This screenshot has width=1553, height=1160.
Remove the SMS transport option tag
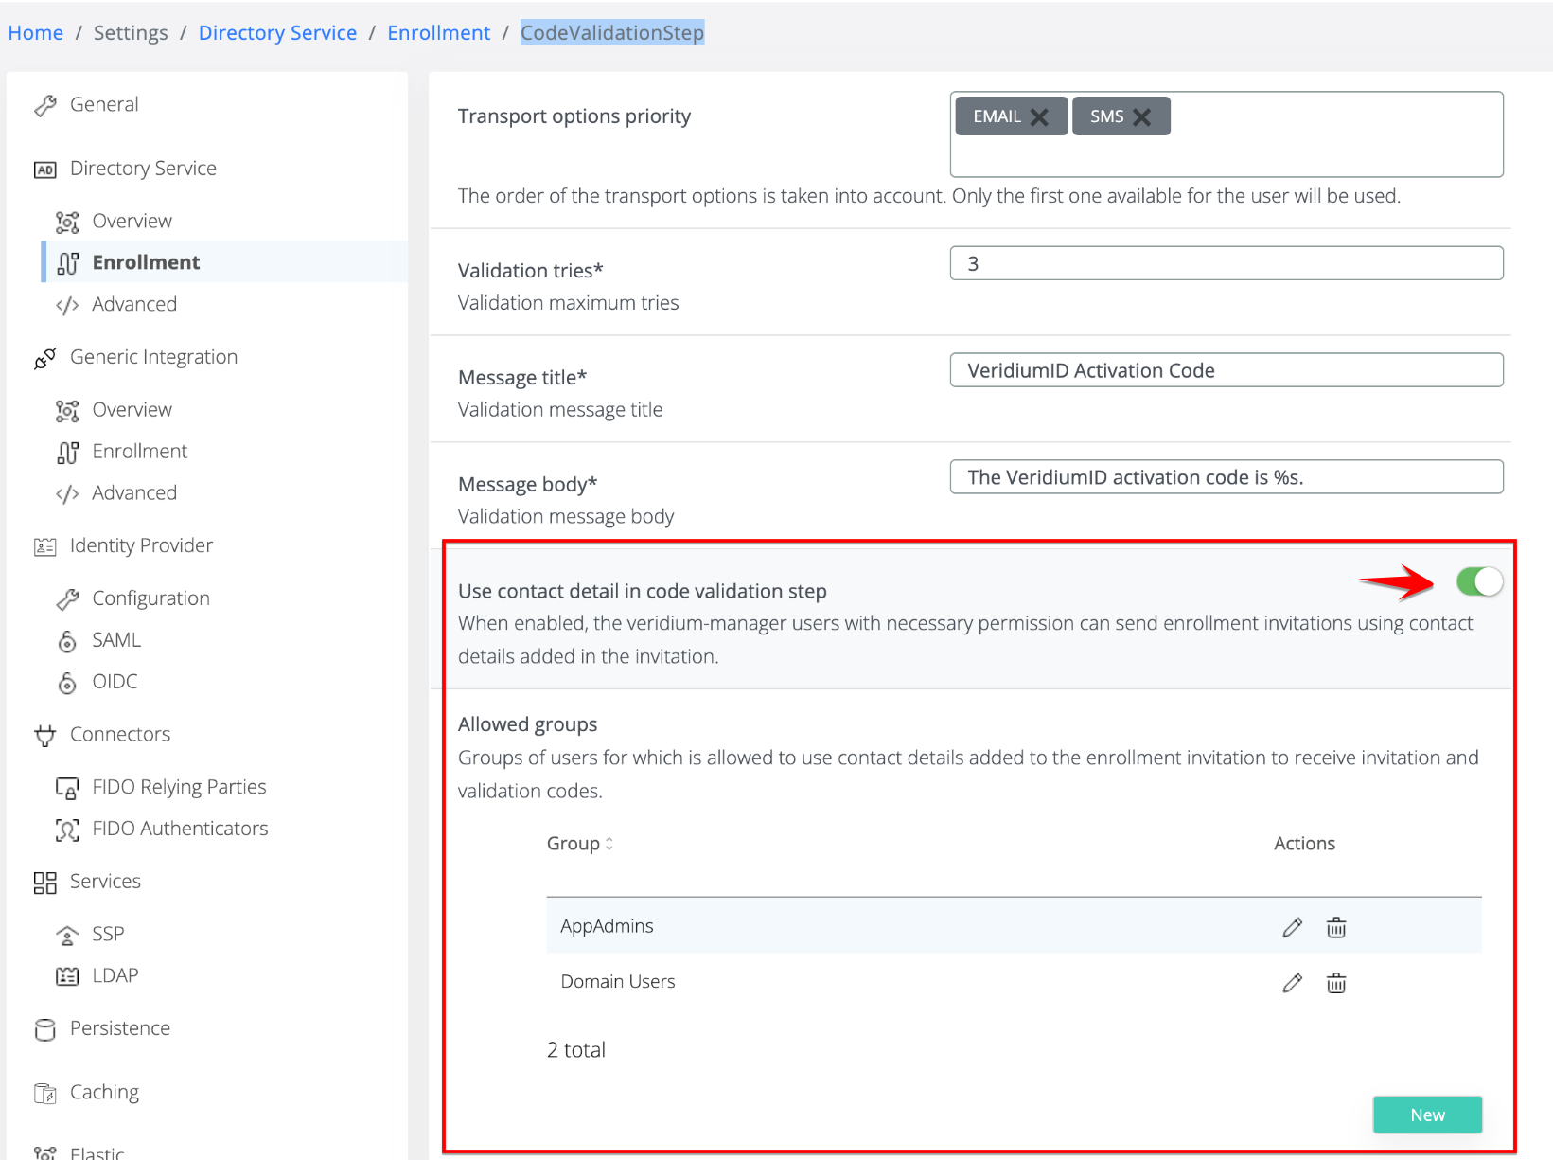pyautogui.click(x=1142, y=117)
